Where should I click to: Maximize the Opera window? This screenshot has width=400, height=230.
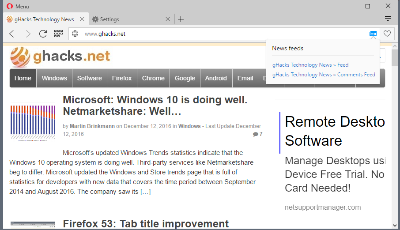click(368, 6)
